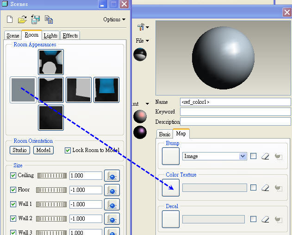Adjust the Wall 2 size thumbwheel
This screenshot has height=235, width=292.
click(51, 219)
